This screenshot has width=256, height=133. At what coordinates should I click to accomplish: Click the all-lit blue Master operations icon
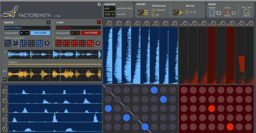pyautogui.click(x=24, y=43)
